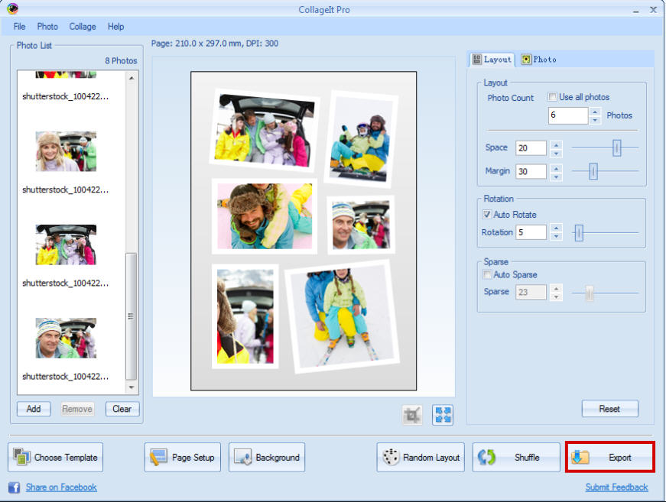
Task: Click the Choose Template button
Action: (x=56, y=458)
